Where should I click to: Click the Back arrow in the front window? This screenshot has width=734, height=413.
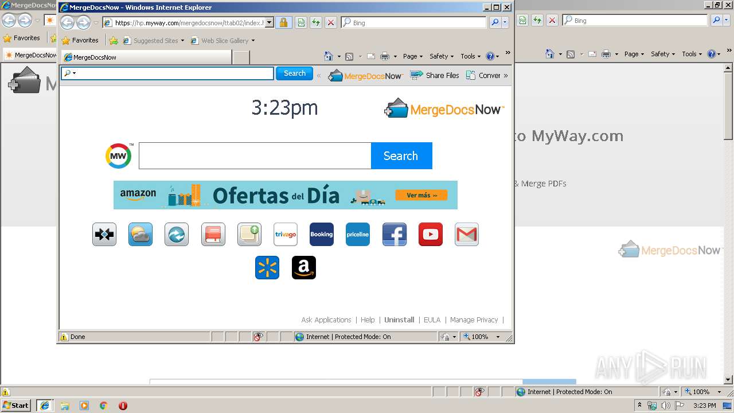point(68,22)
